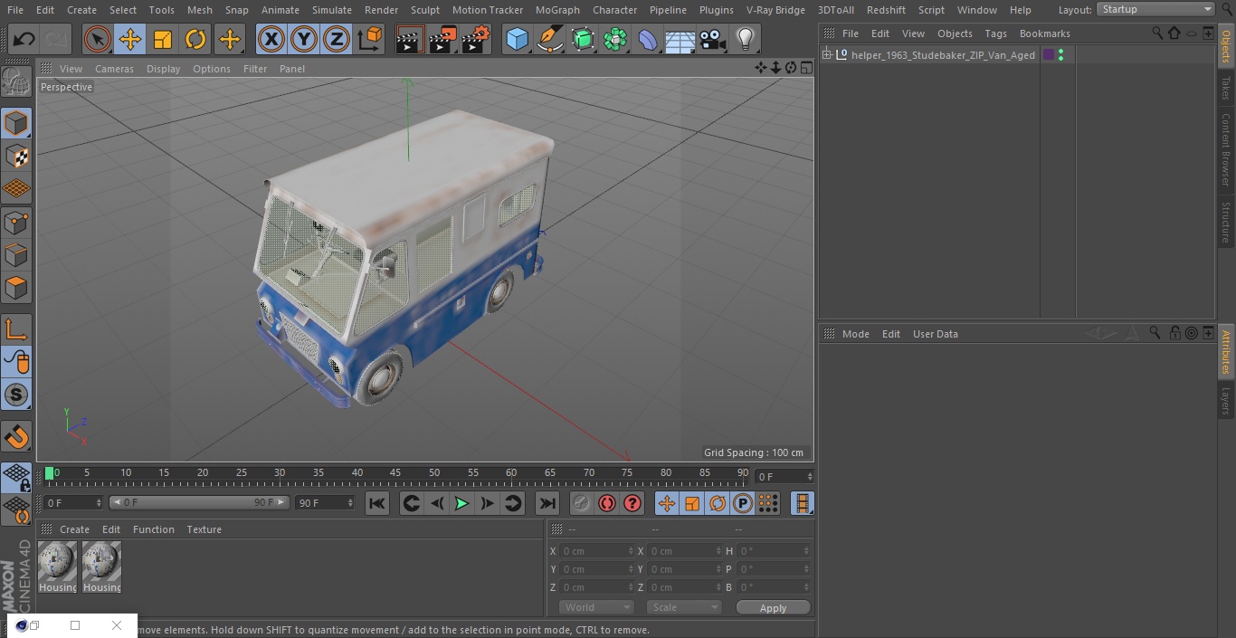Switch to Model mode in left toolbar
1236x638 pixels.
coord(16,123)
